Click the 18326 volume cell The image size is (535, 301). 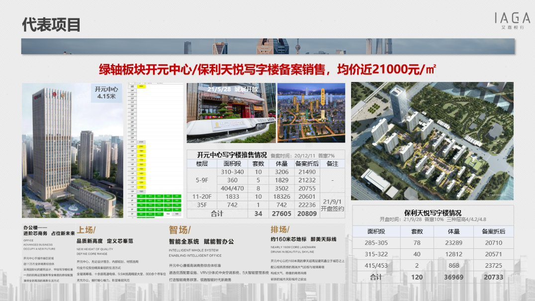pos(282,197)
